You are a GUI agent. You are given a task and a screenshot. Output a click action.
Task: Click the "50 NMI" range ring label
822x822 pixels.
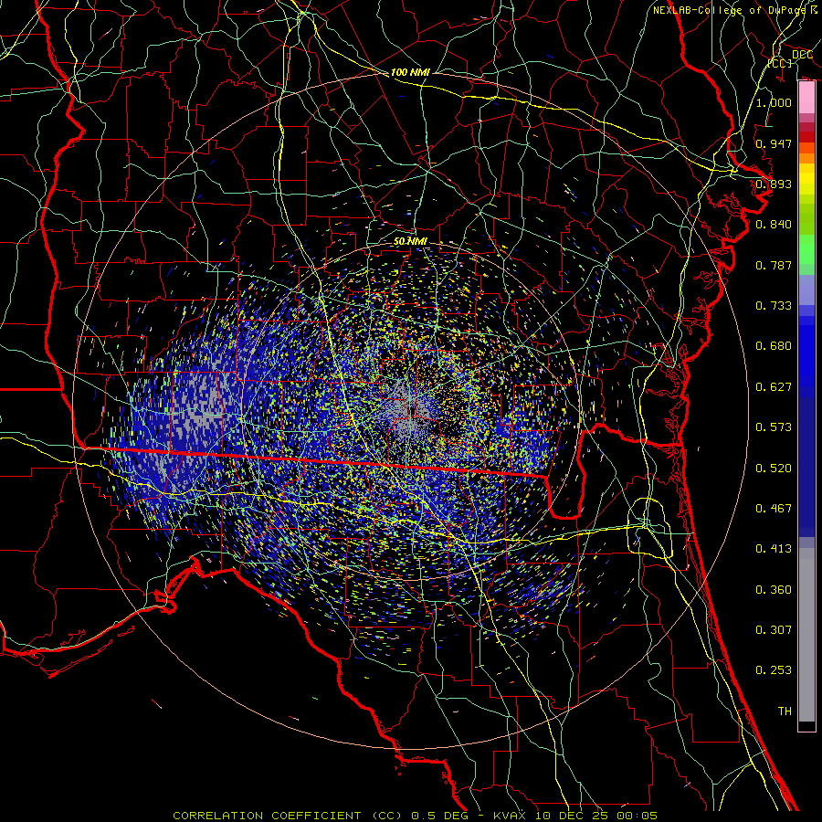[410, 241]
